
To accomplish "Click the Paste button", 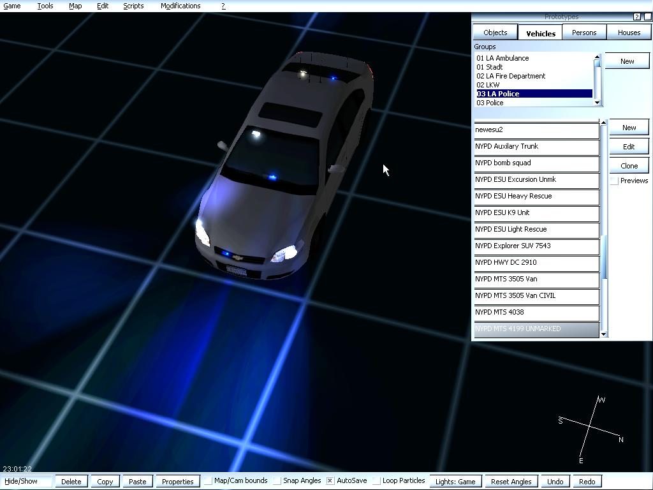I will click(138, 481).
